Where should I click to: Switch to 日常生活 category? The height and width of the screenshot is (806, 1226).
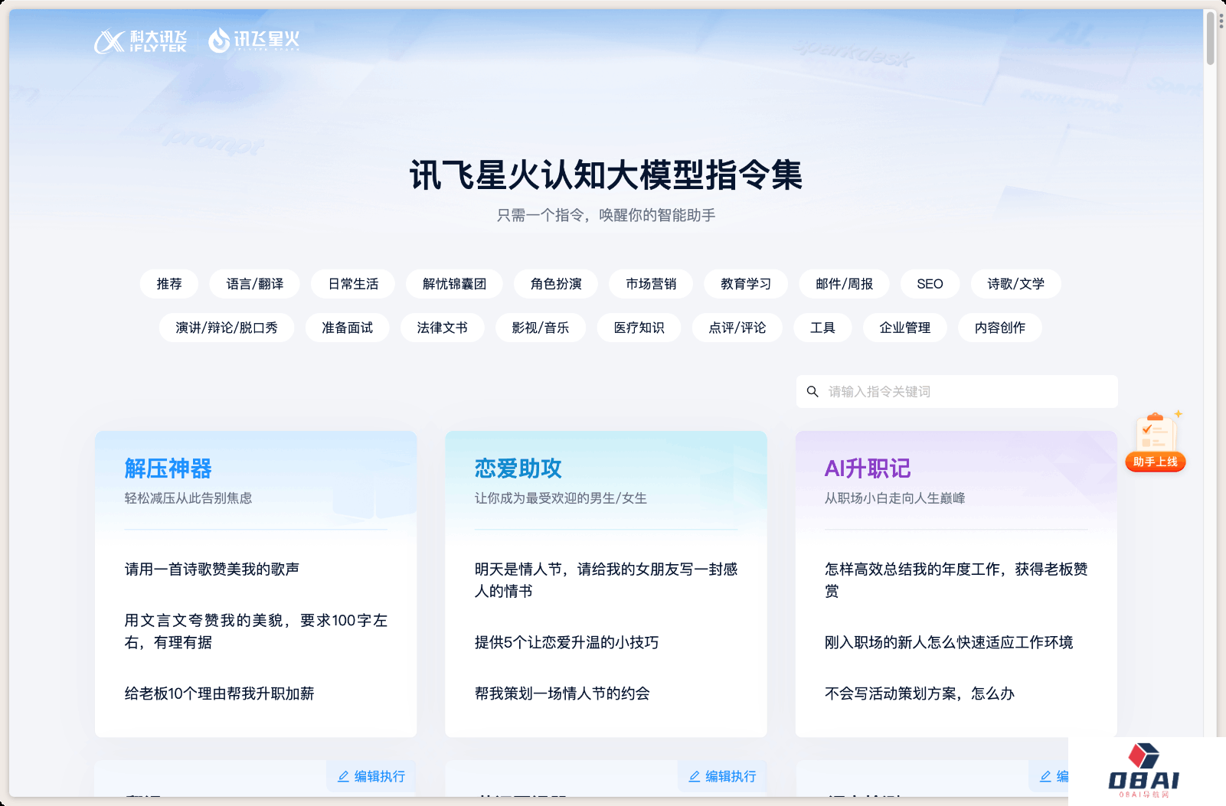click(x=353, y=284)
